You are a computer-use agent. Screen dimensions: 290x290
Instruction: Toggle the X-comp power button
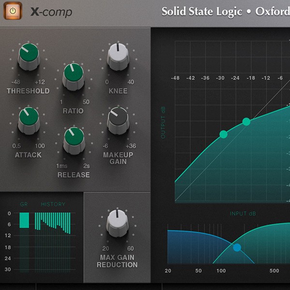point(13,11)
